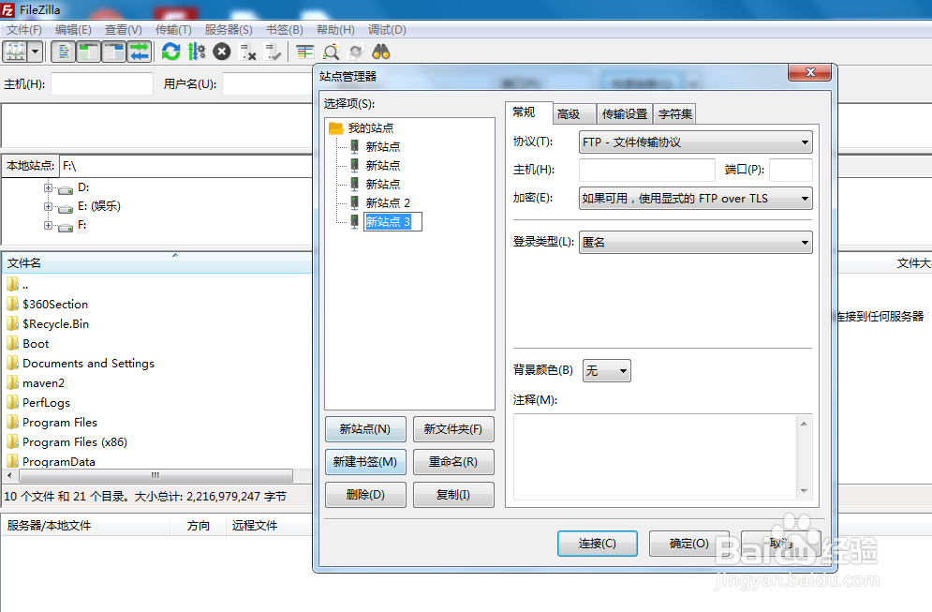
Task: Open binoculars file search icon
Action: [381, 52]
